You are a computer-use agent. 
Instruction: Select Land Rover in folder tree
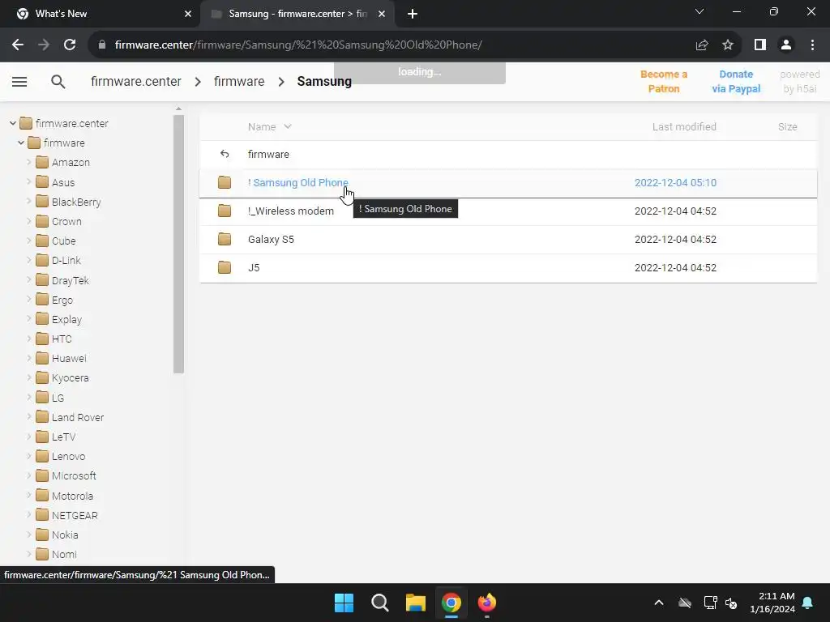[78, 417]
